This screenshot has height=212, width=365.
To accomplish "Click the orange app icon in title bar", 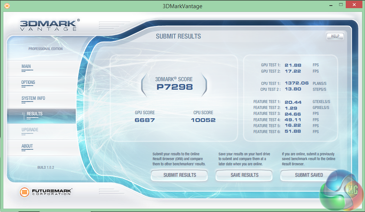I will 7,6.
